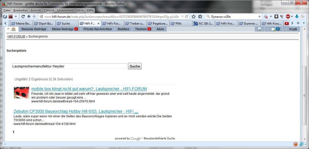Click the Suche button
309x149 pixels.
point(135,66)
